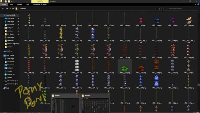Open the Archivo menu

pyautogui.click(x=4, y=4)
